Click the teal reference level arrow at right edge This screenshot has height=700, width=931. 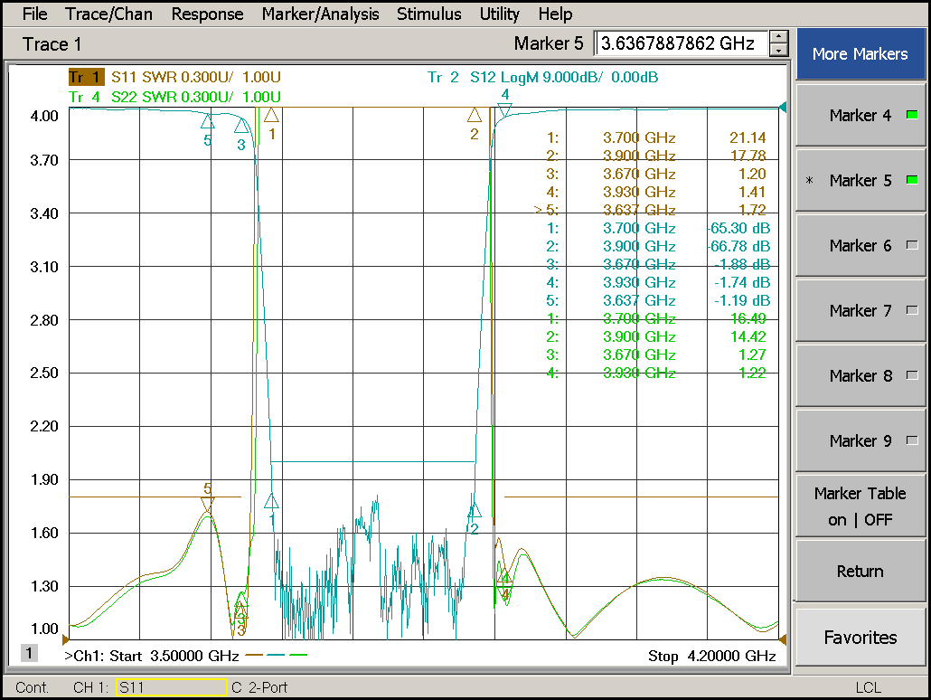click(783, 107)
